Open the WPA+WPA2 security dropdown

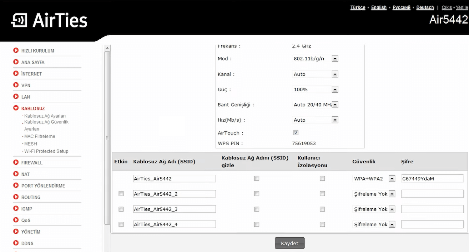(x=392, y=179)
